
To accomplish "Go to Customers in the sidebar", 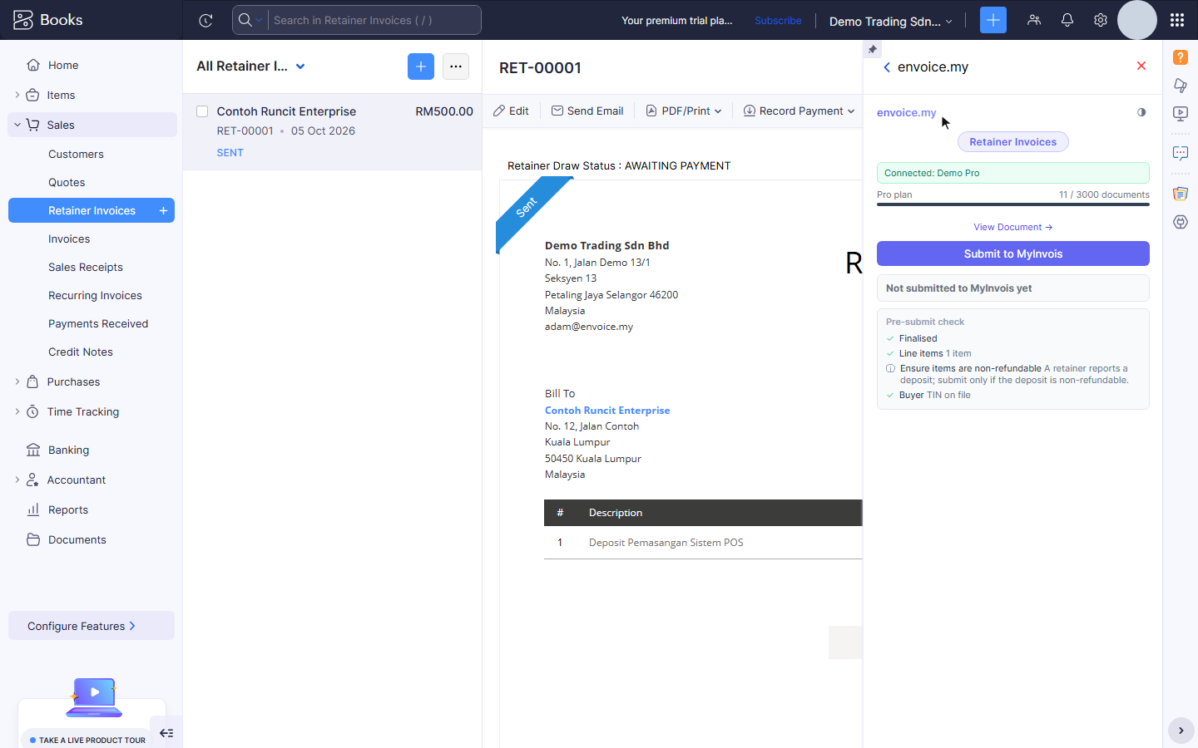I will click(x=76, y=155).
